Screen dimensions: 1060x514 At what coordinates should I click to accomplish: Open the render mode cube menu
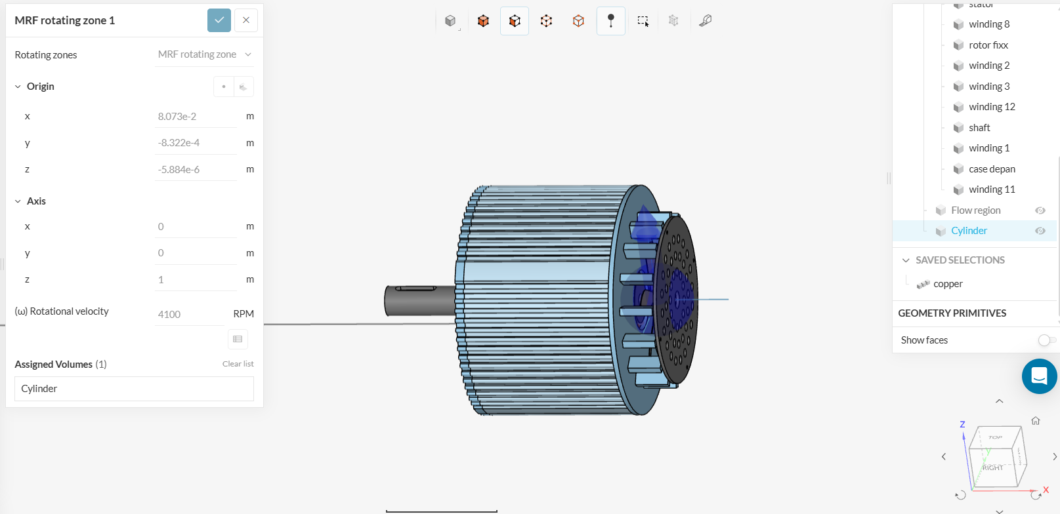[450, 21]
